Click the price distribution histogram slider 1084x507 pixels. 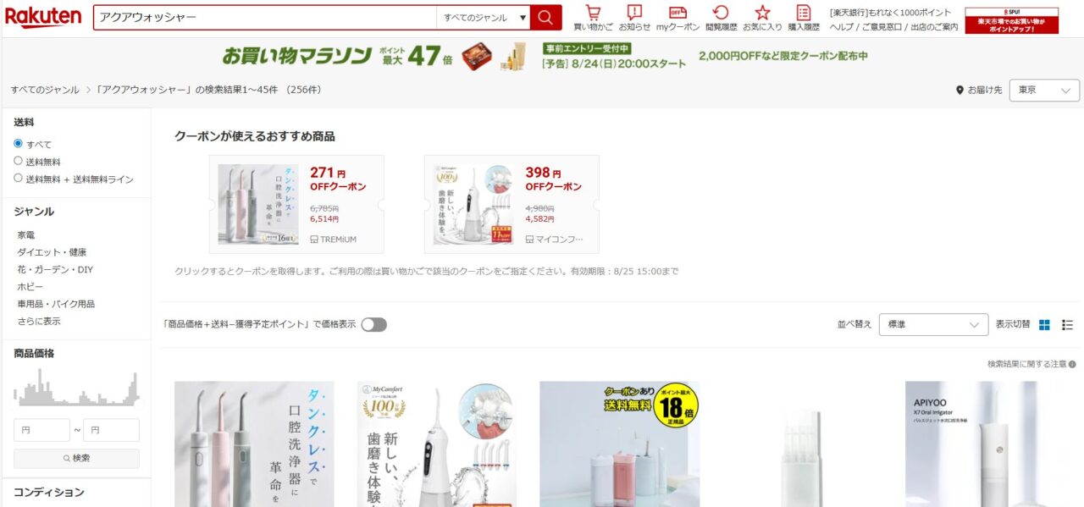pos(76,389)
